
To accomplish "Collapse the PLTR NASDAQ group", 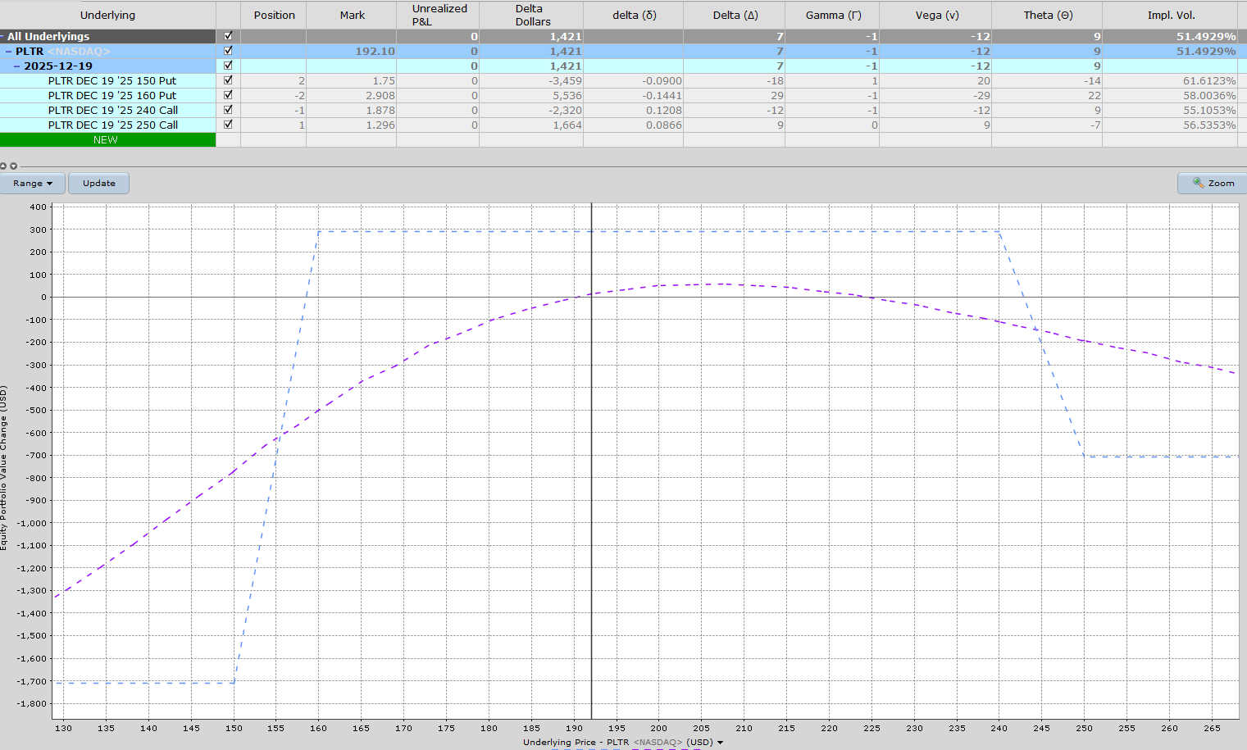I will click(x=9, y=52).
